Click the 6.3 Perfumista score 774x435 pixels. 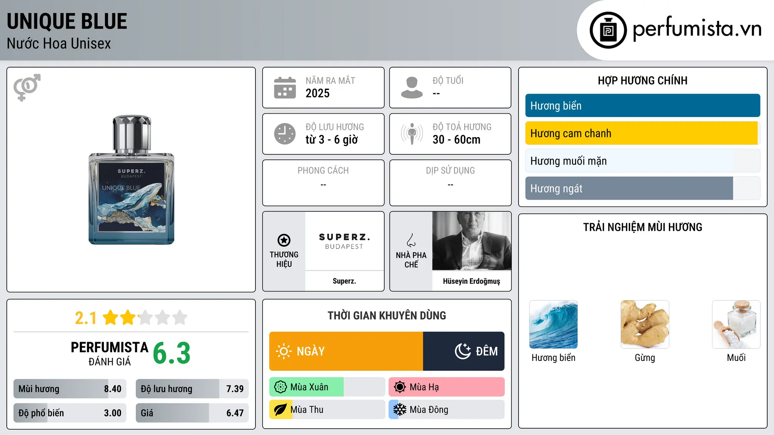(x=172, y=353)
